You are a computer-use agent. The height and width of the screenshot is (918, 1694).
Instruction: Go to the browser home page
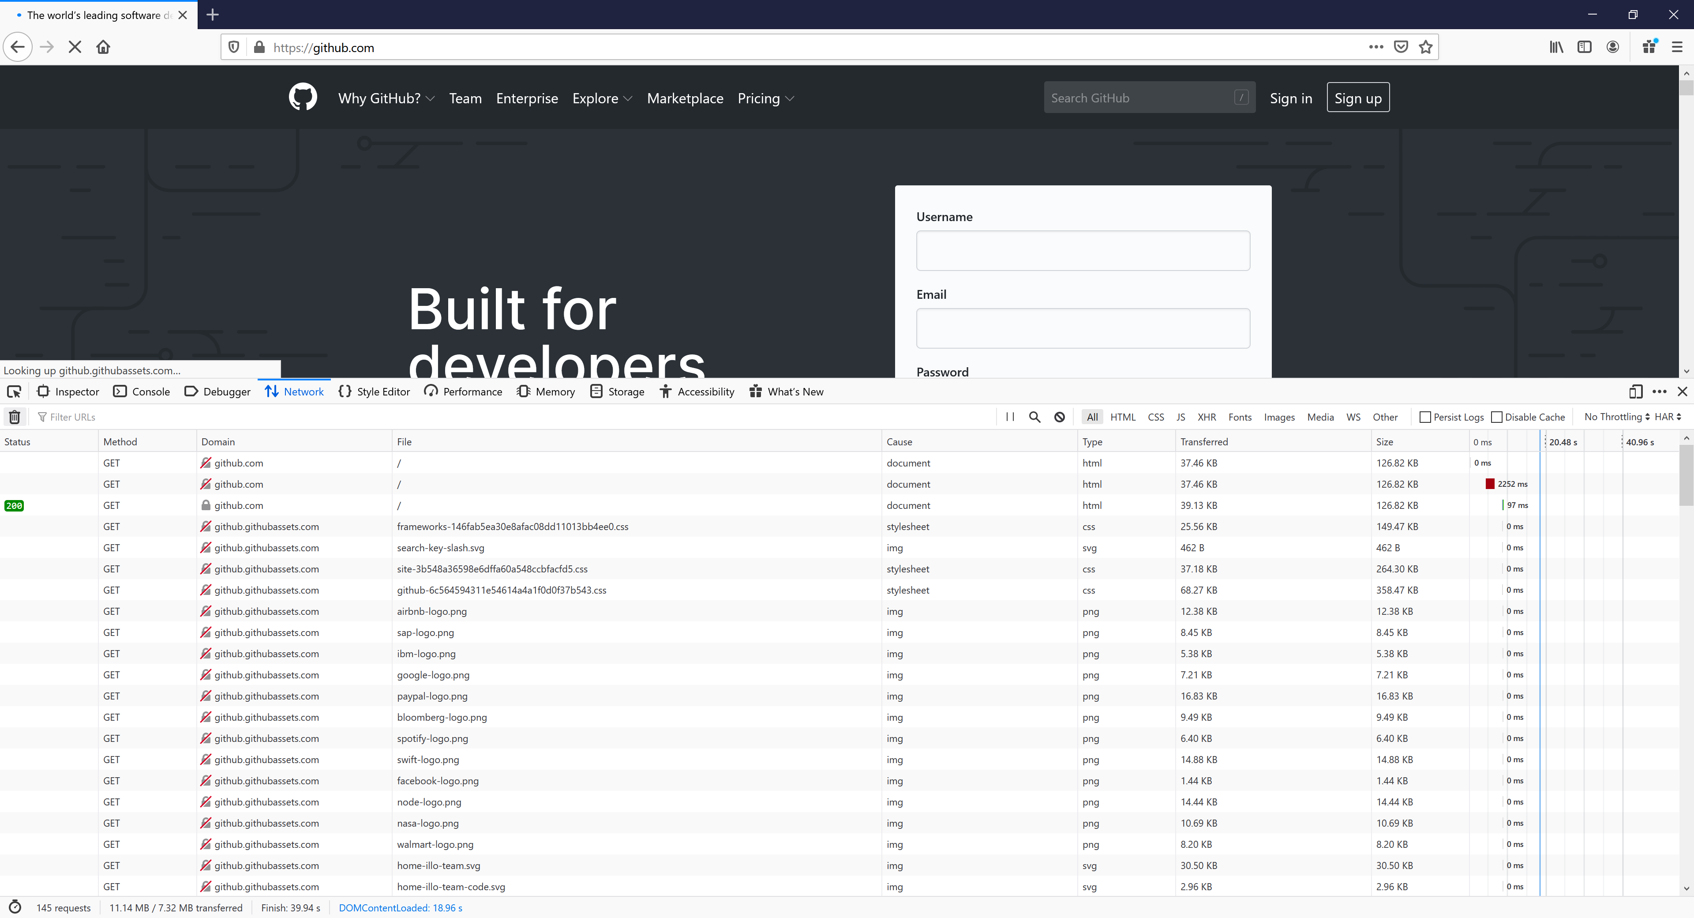tap(103, 47)
